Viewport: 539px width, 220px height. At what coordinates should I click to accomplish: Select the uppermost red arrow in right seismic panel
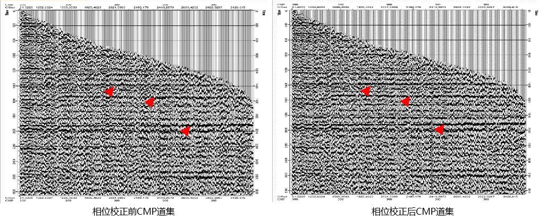point(365,91)
